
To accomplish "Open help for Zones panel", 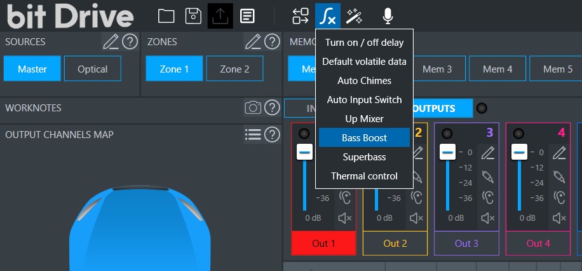I will click(272, 41).
